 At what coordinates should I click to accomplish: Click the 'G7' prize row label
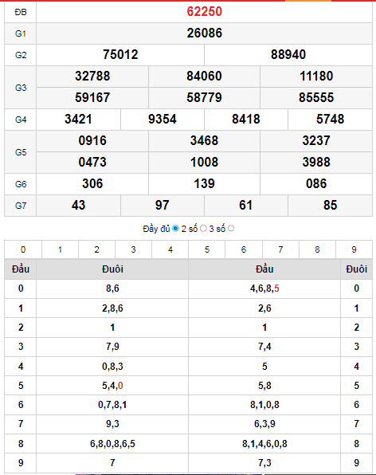(21, 206)
